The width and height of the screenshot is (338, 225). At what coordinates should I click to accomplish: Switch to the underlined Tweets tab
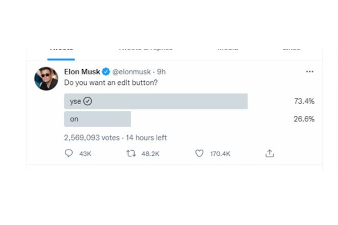pyautogui.click(x=61, y=49)
